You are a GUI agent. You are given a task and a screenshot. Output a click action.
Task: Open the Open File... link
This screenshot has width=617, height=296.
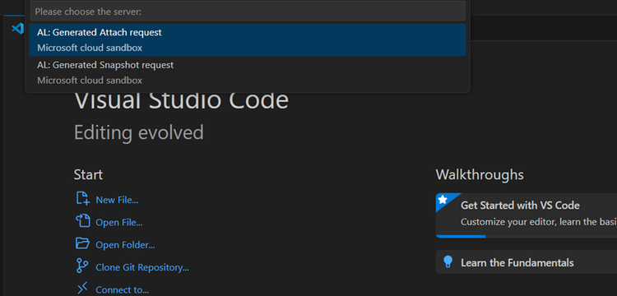tap(119, 223)
